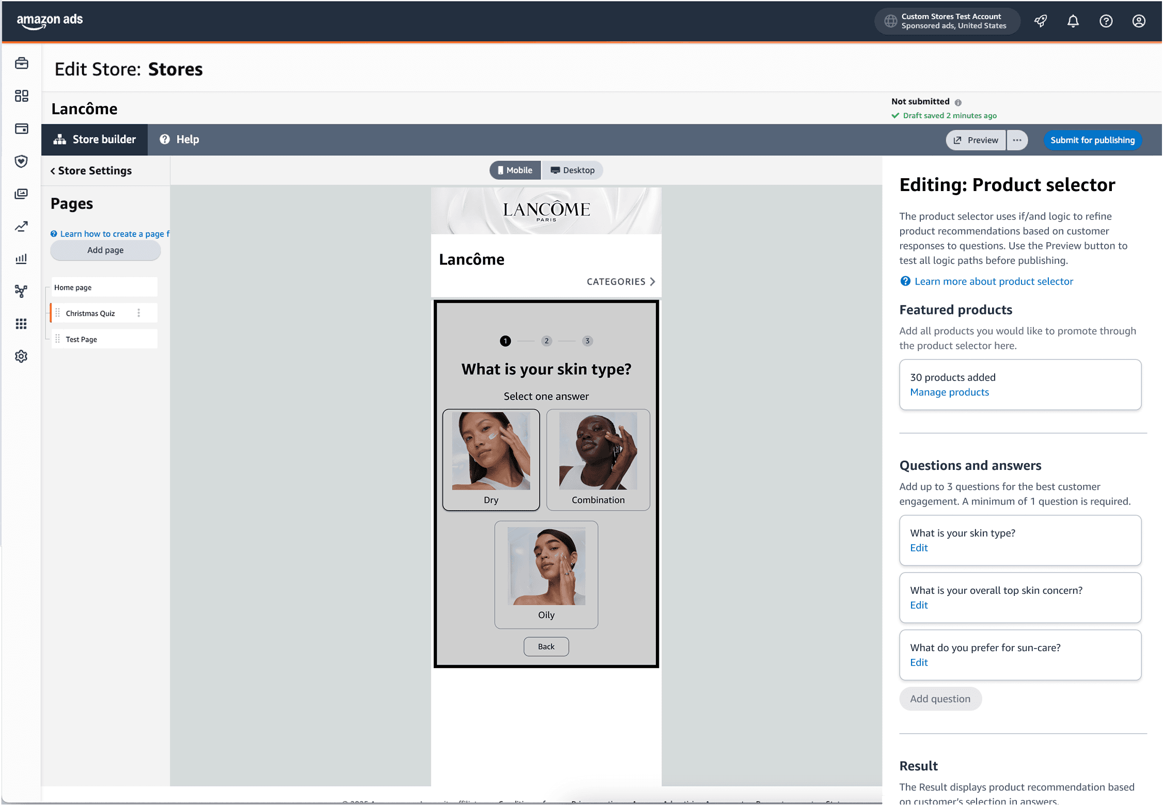The height and width of the screenshot is (805, 1163).
Task: Open the Help tab
Action: (179, 139)
